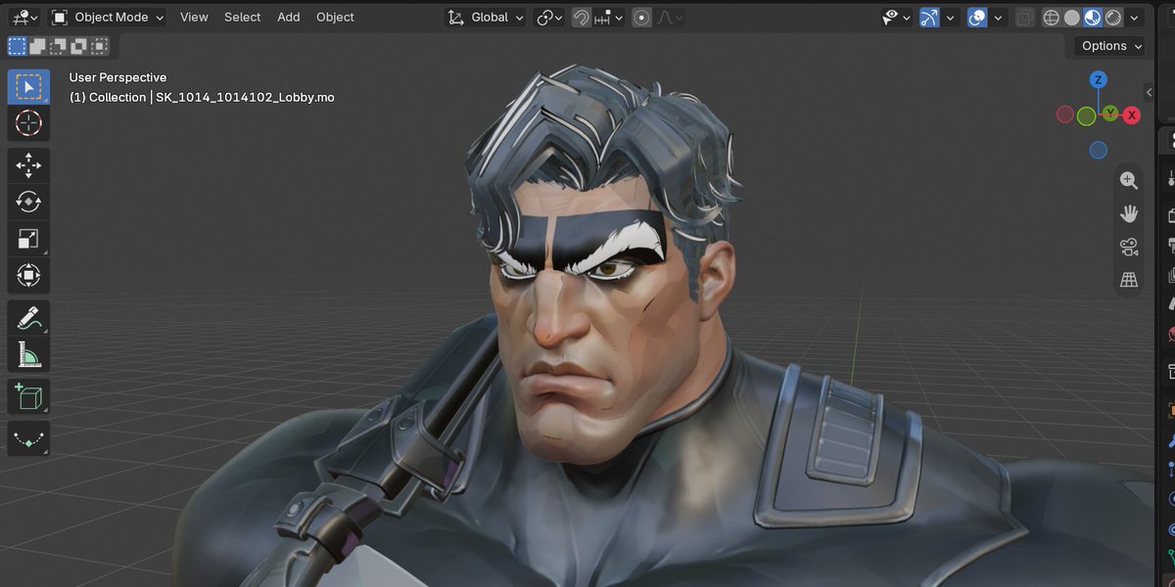Select the Transform tool
Screen dimensions: 1175x587
coord(28,277)
